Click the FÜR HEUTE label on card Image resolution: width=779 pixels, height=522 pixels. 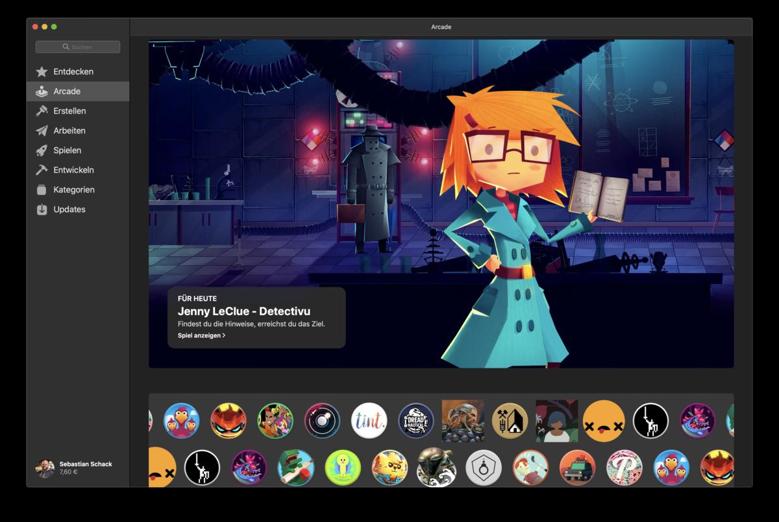click(x=197, y=298)
